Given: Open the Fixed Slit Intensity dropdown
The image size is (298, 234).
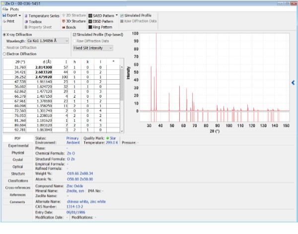Looking at the screenshot, I should pos(92,48).
